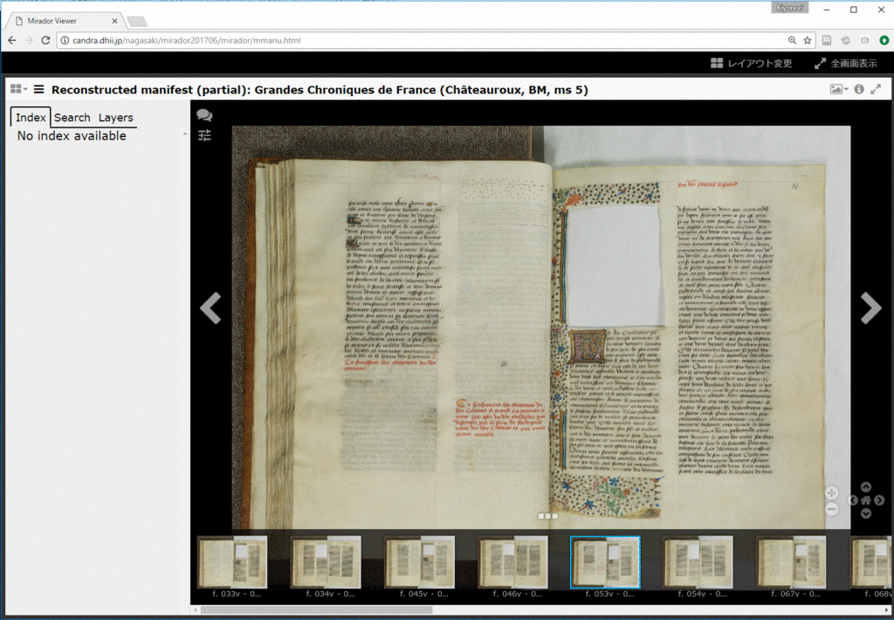This screenshot has width=894, height=620.
Task: Switch to the Search tab
Action: [x=72, y=118]
